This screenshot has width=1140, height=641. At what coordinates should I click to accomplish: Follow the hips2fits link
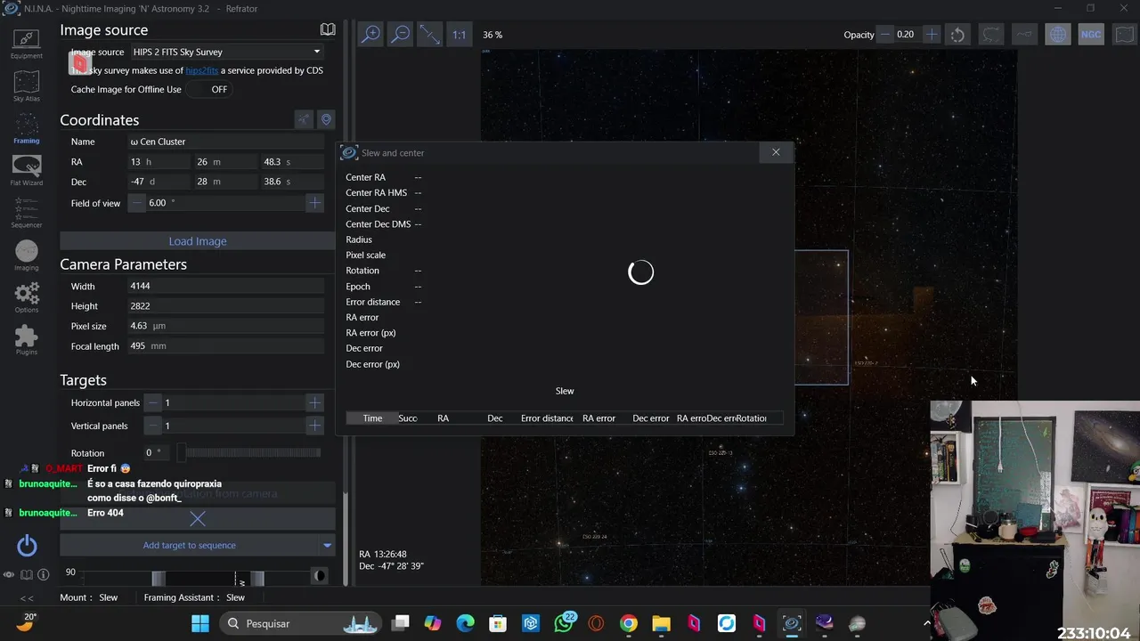pyautogui.click(x=201, y=70)
